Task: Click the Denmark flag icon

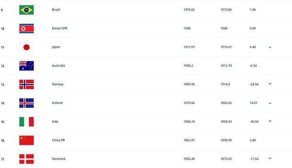Action: tap(26, 159)
